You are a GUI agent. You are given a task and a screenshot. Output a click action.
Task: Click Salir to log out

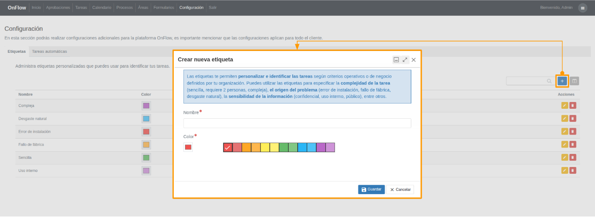213,8
